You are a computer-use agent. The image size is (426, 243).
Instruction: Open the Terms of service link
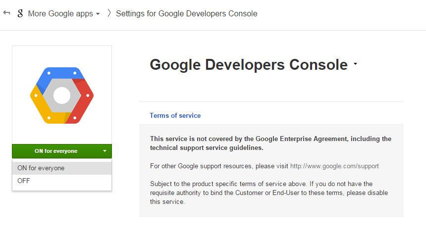tap(175, 115)
